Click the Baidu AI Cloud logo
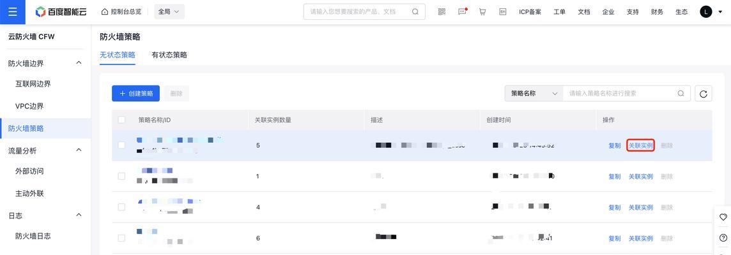Viewport: 731px width, 255px height. 61,12
